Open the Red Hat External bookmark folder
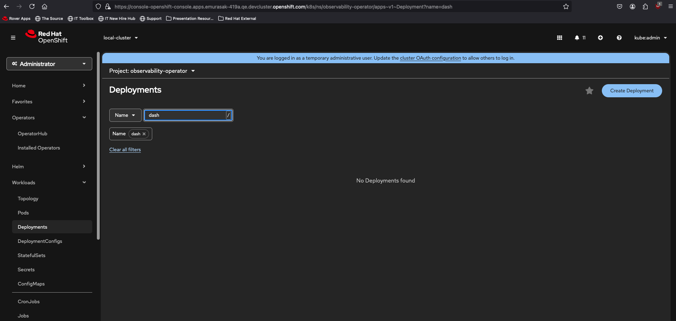Screen dimensions: 676x321 click(237, 18)
